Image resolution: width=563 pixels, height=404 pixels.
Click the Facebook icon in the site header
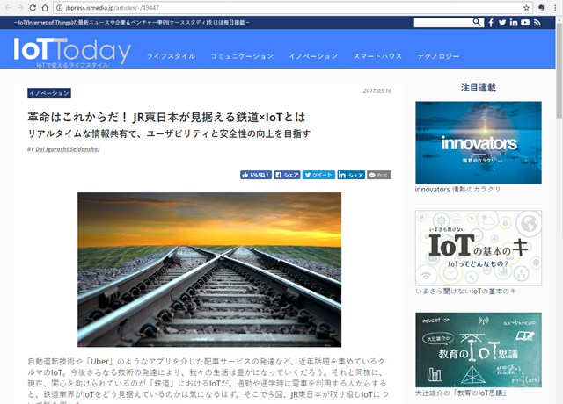tap(491, 22)
